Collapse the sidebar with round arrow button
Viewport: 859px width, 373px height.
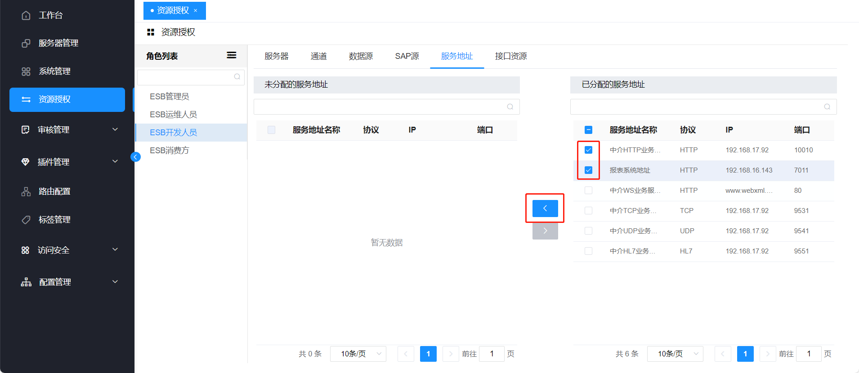(x=135, y=157)
